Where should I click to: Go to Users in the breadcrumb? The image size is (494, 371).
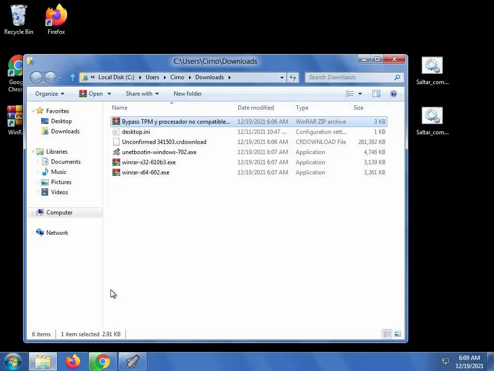tap(152, 77)
